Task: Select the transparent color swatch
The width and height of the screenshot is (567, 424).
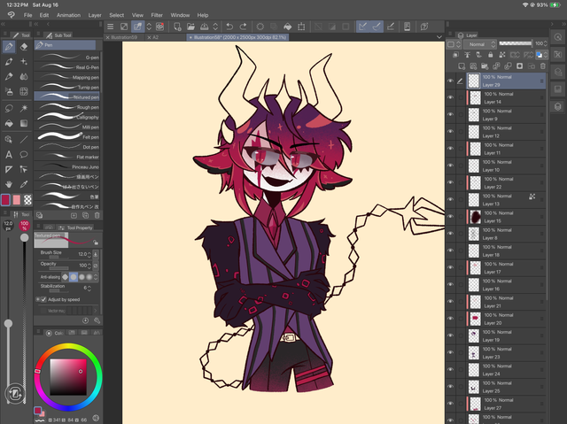Action: click(27, 200)
